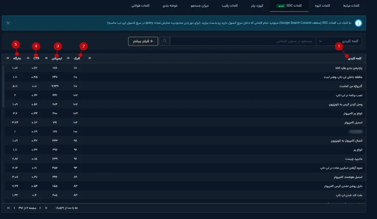
Task: Switch to the کلمات رقیب tab
Action: [230, 6]
